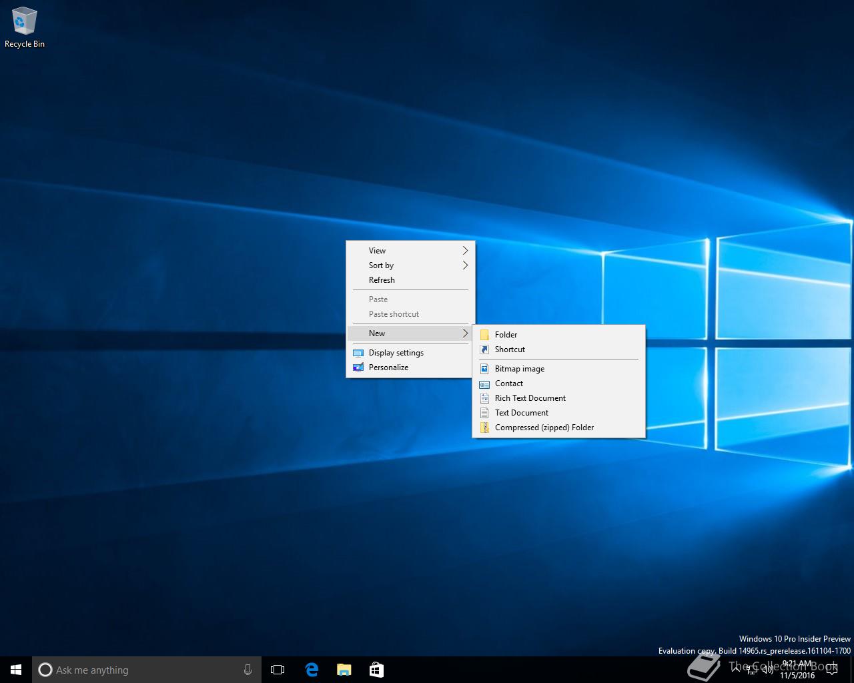This screenshot has width=854, height=683.
Task: Choose Personalize from context menu
Action: [x=410, y=368]
